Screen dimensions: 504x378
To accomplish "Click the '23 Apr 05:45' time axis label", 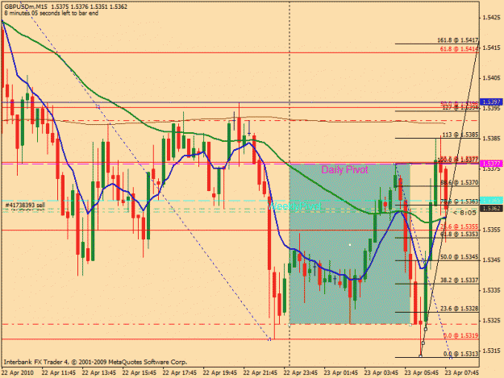I will coord(422,373).
